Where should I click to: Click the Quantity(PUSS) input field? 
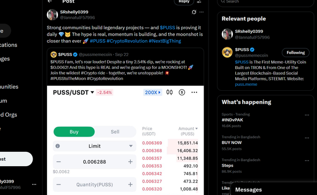(95, 185)
